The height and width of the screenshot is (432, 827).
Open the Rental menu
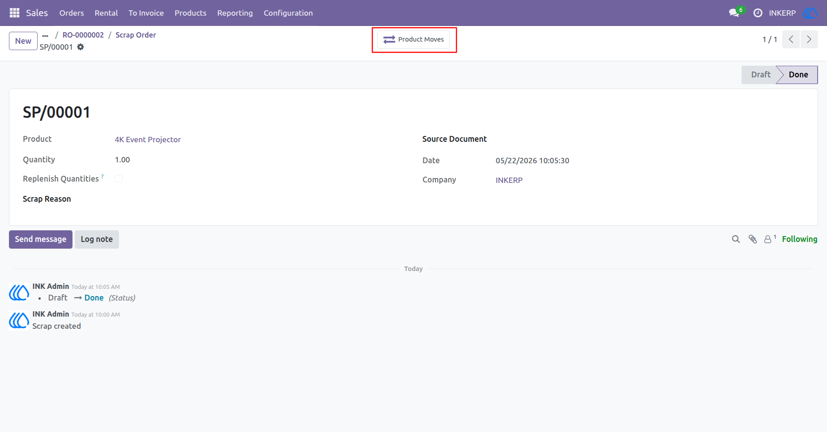point(106,13)
